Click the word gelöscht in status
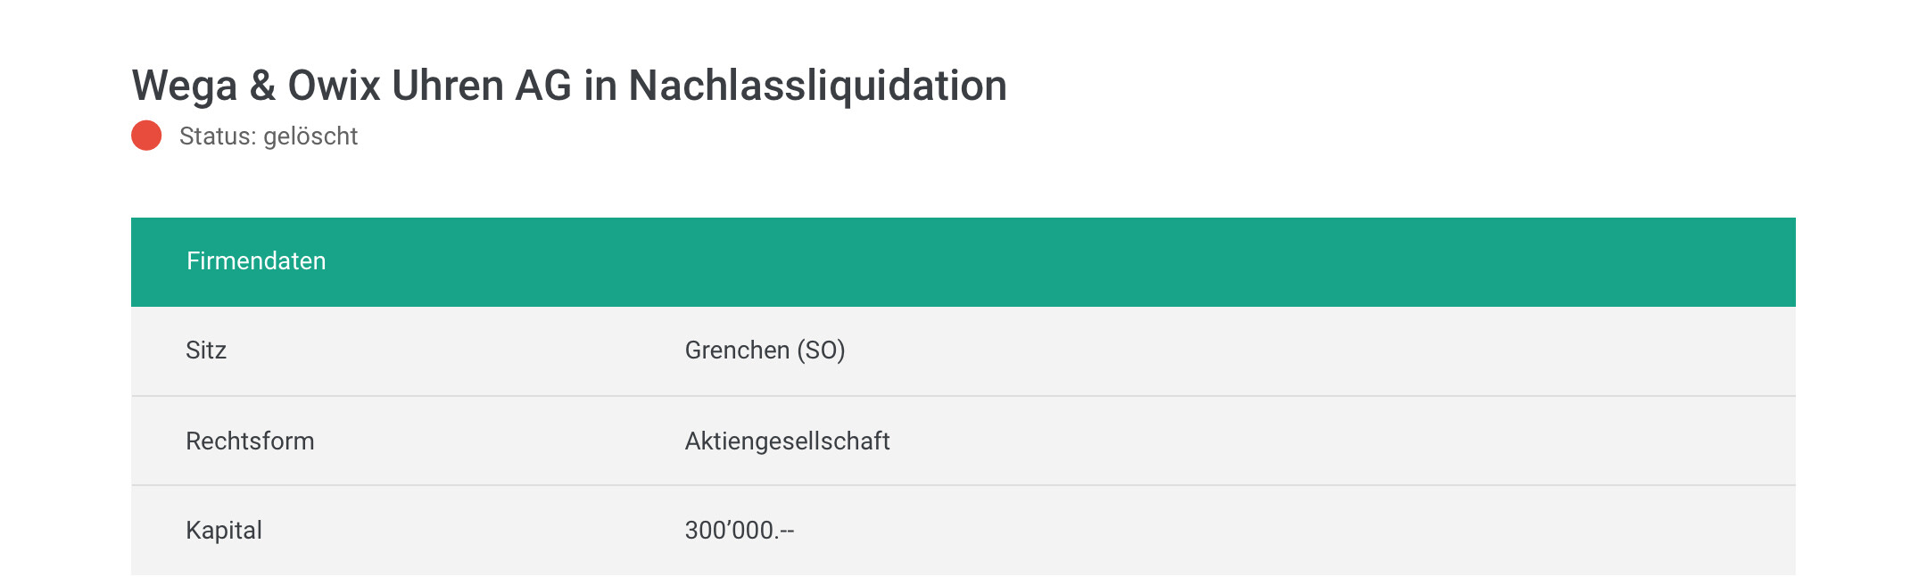Screen dimensions: 1927x577 (310, 136)
